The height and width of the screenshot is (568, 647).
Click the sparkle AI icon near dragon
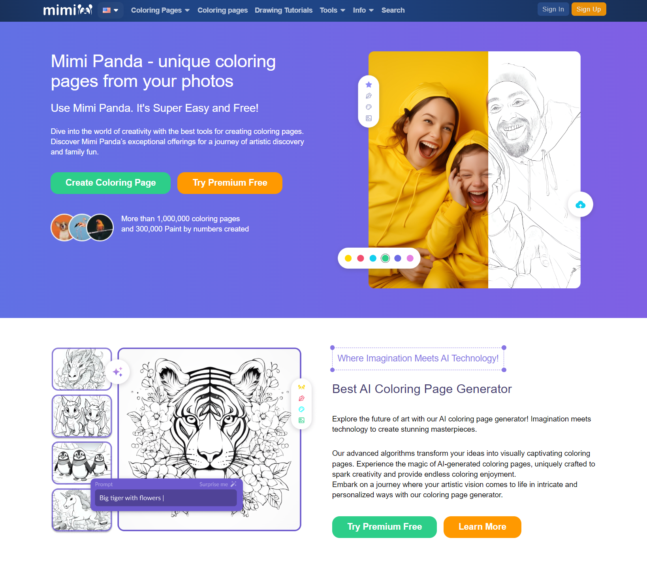(118, 372)
